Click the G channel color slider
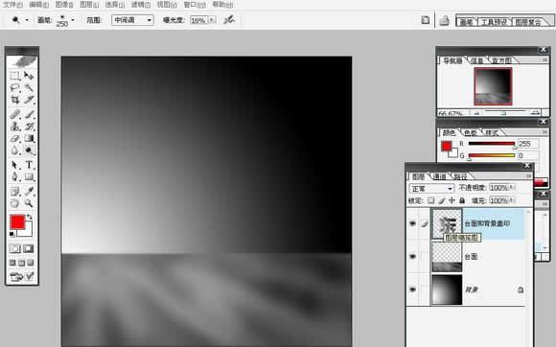Screen dimensions: 556x347 492,155
